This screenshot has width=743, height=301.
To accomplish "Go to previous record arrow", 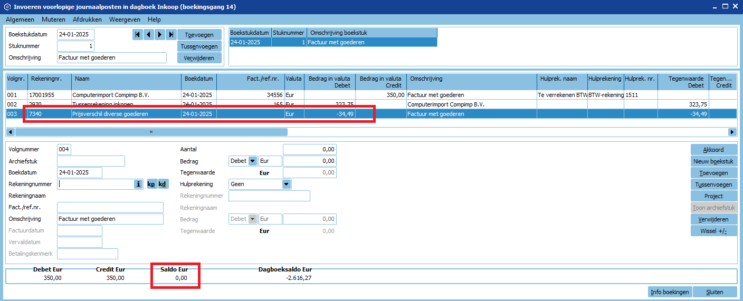I will [x=148, y=35].
